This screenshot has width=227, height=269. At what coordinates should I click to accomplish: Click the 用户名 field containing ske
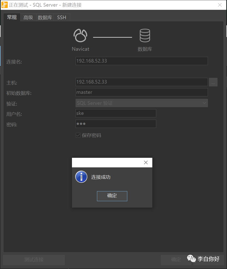tap(116, 113)
